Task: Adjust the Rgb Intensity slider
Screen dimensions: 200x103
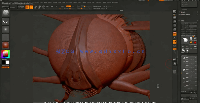Action: 53,8
